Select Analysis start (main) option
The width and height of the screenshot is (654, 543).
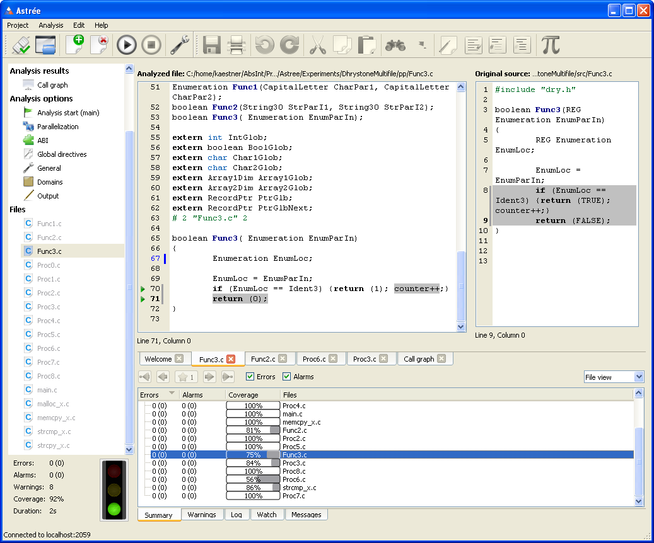[x=68, y=113]
